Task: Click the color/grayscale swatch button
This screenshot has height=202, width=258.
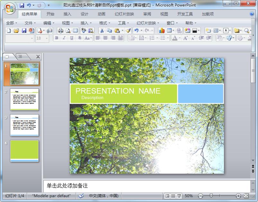Action: pos(195,31)
